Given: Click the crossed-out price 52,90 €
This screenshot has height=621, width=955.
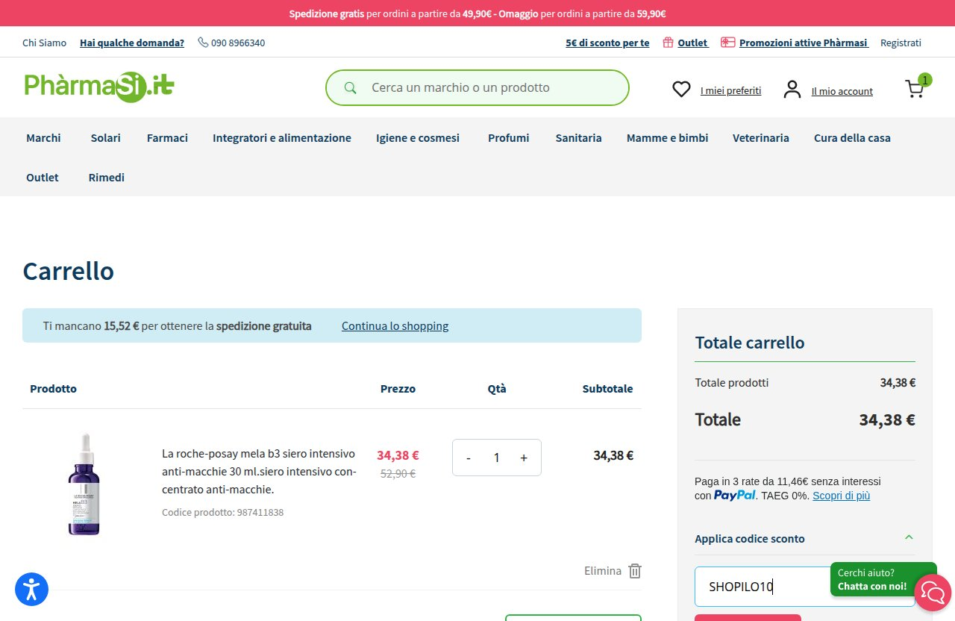Looking at the screenshot, I should click(398, 473).
